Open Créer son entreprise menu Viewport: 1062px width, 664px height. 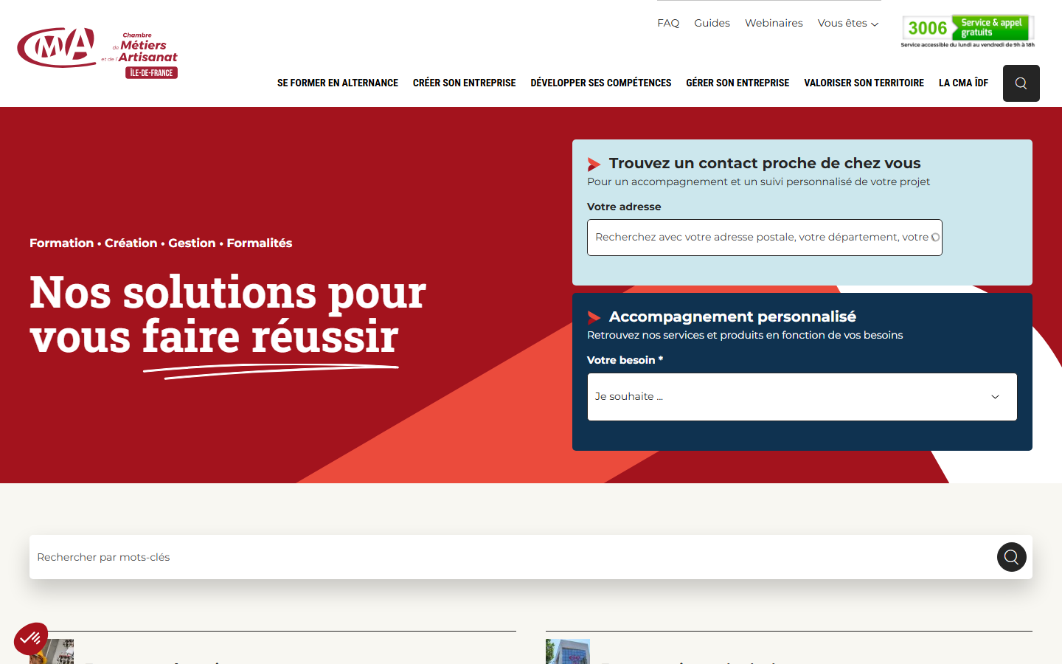point(465,83)
